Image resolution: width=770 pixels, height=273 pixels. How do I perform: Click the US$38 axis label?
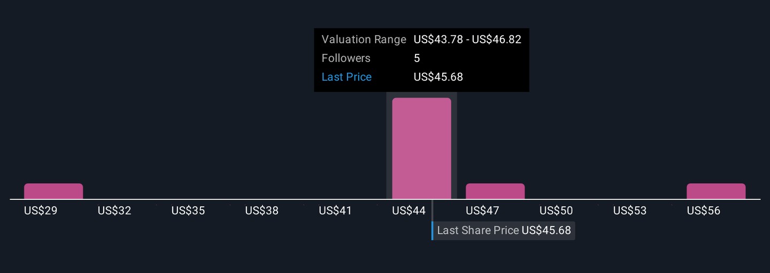tap(262, 211)
